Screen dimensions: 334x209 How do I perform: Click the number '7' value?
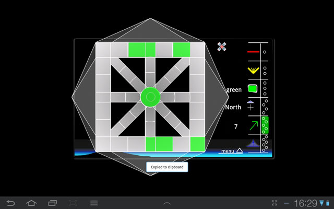(236, 126)
